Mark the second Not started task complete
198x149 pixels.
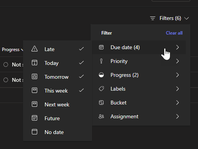click(6, 80)
